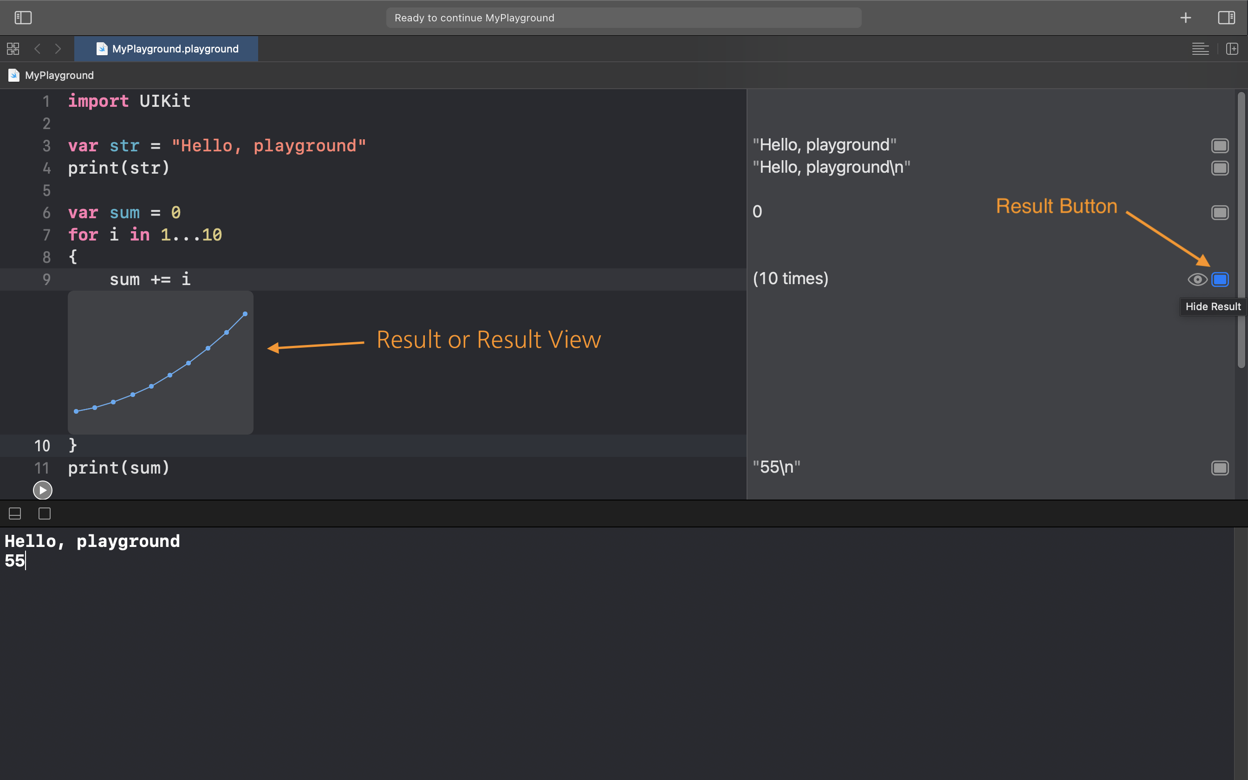Screen dimensions: 1248x780
Task: Click the Quick Look eye icon
Action: pyautogui.click(x=1197, y=279)
